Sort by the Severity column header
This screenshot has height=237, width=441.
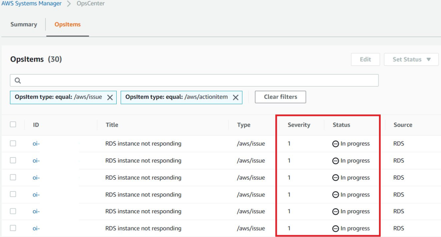(x=299, y=125)
